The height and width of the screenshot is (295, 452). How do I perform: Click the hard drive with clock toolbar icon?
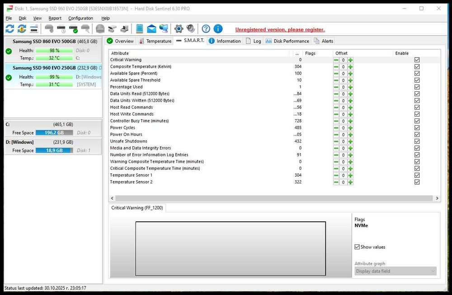61,29
